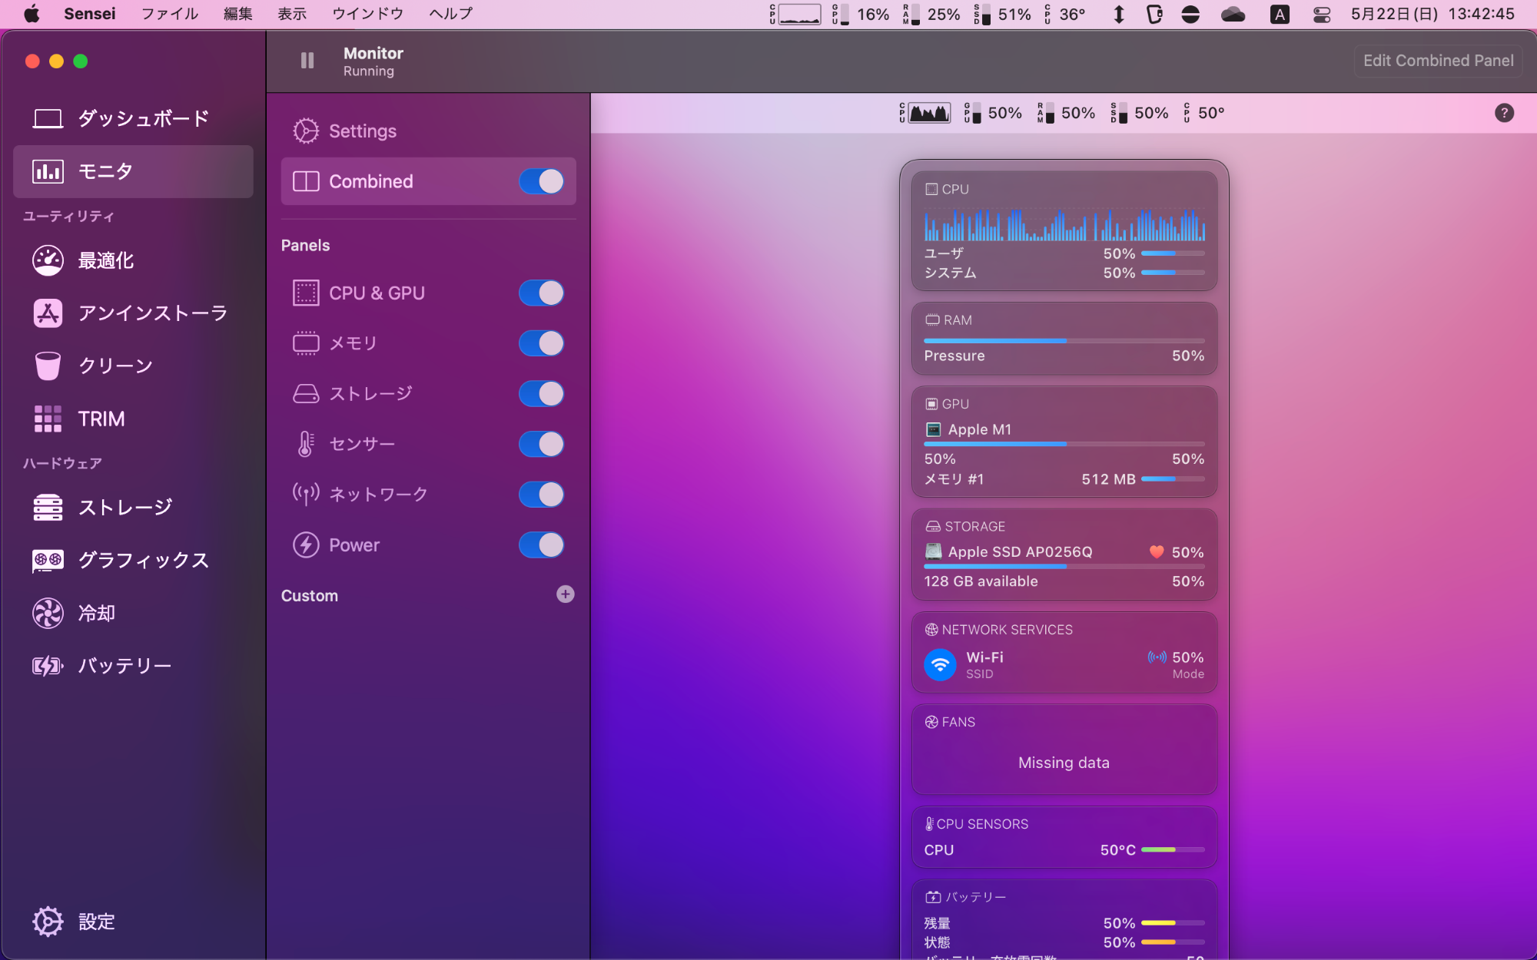Viewport: 1537px width, 960px height.
Task: Toggle the Combined panel switch
Action: 541,181
